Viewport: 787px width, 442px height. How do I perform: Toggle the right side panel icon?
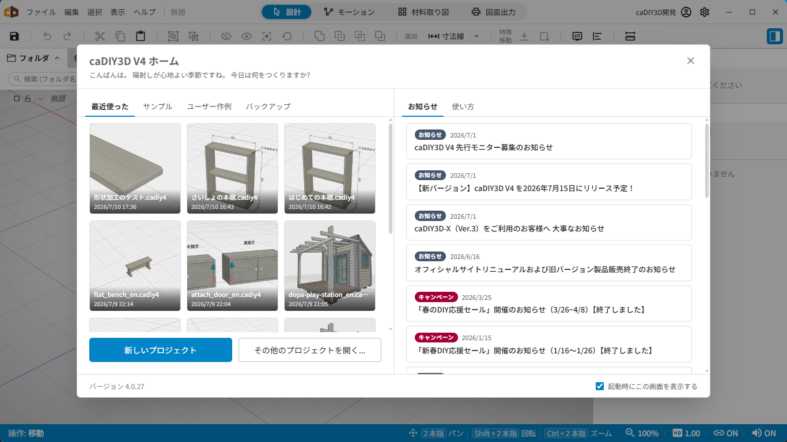pos(774,36)
